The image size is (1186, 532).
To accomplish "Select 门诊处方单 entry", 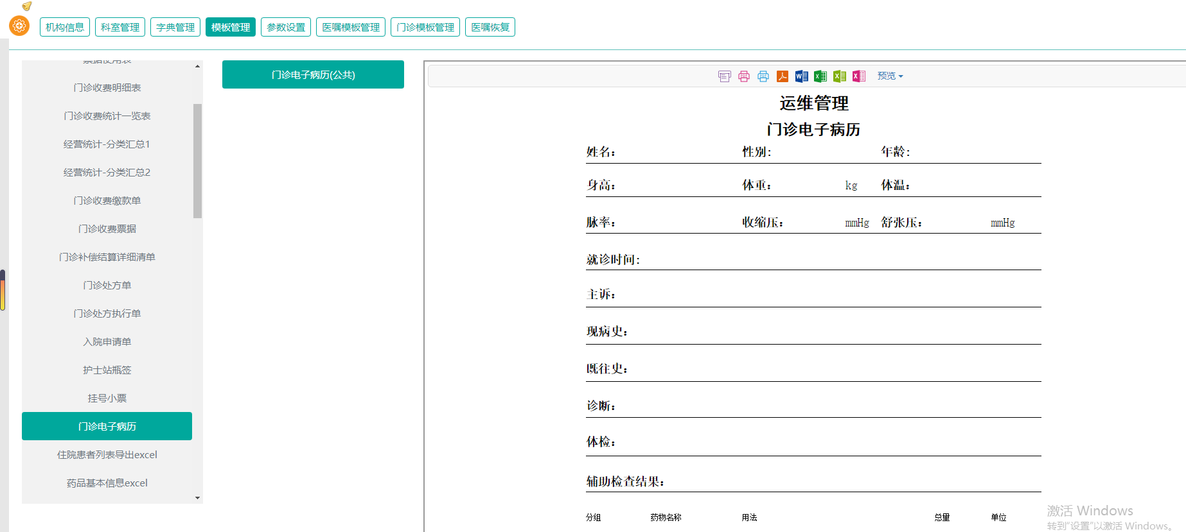I will click(107, 285).
